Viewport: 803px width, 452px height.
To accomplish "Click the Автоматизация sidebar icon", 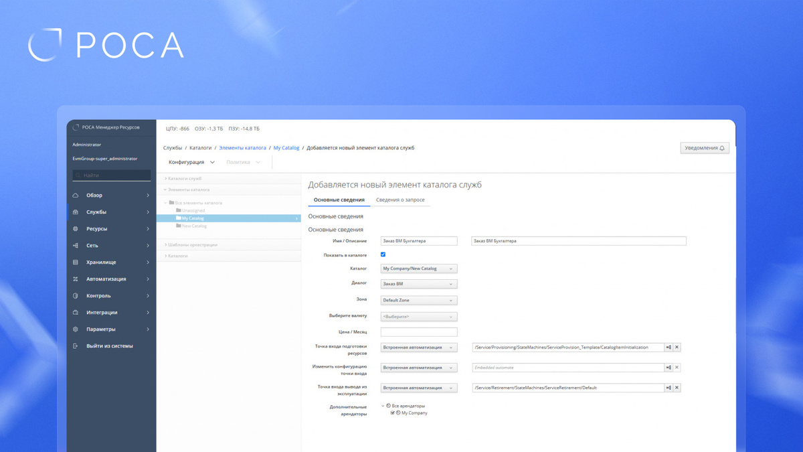I will (76, 279).
